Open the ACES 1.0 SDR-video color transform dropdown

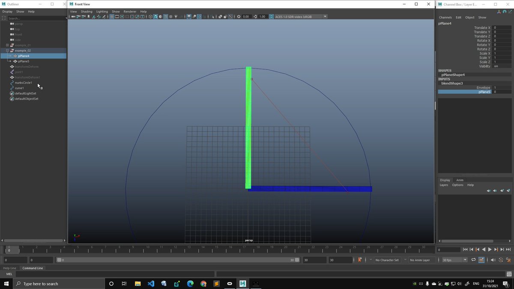(x=301, y=16)
